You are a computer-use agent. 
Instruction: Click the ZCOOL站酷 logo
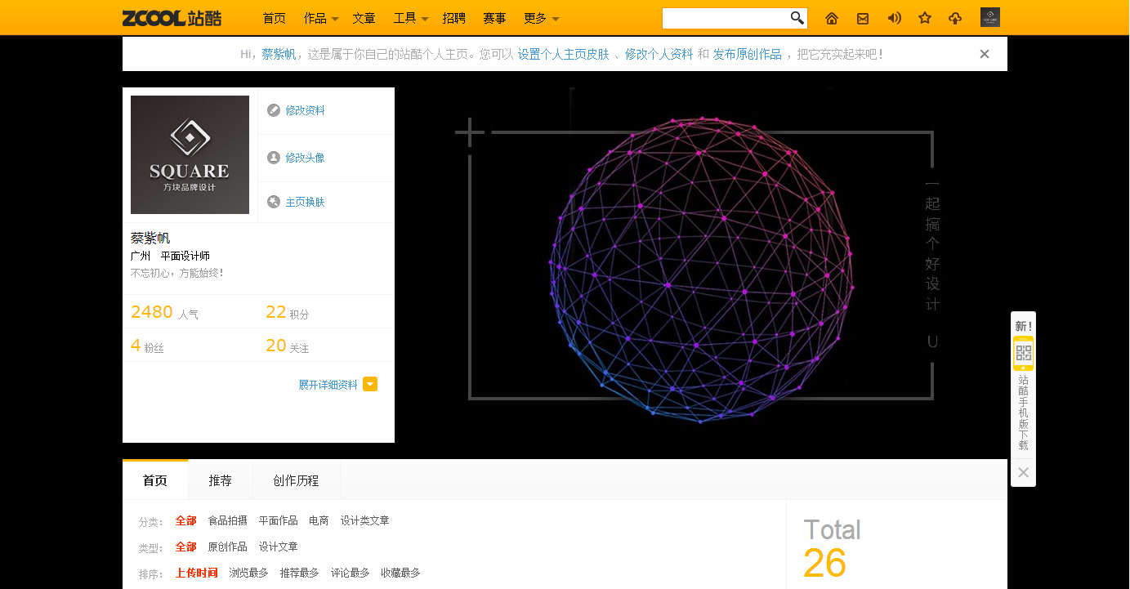click(x=172, y=18)
